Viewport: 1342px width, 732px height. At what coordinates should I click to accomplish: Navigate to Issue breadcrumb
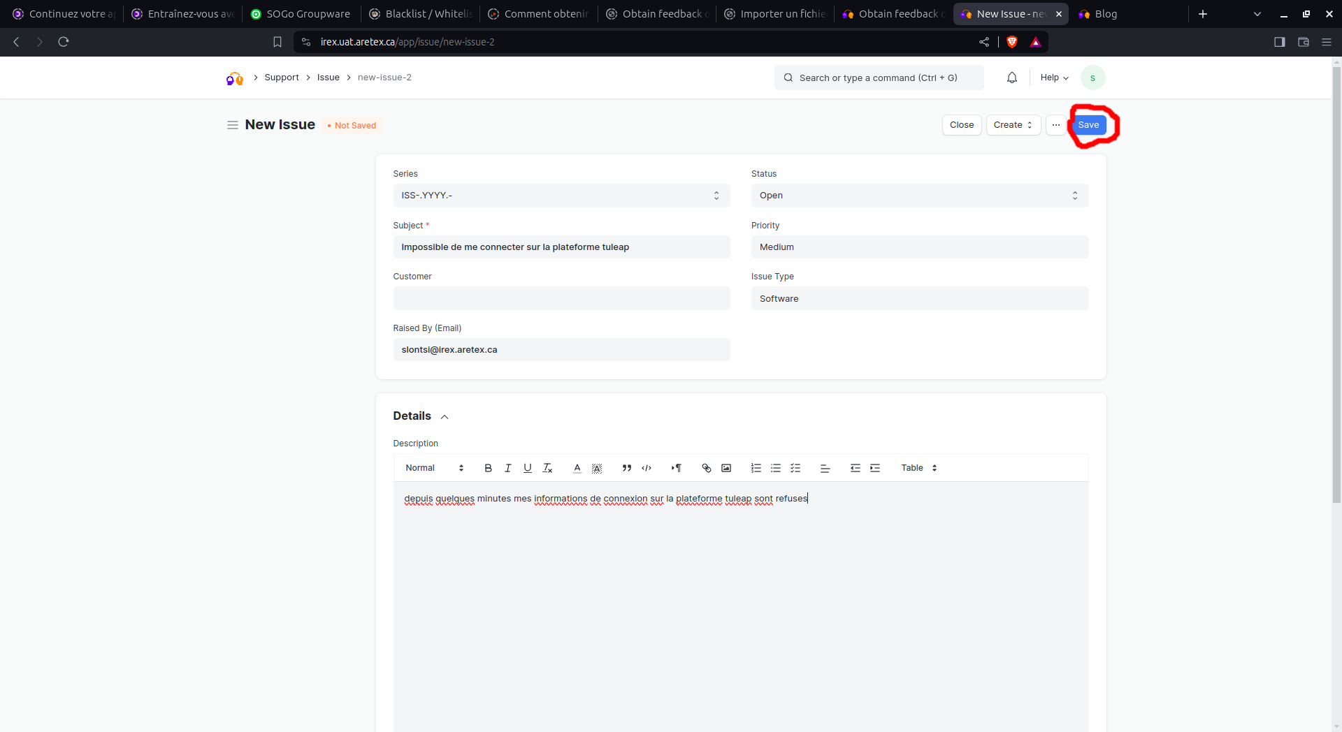329,78
